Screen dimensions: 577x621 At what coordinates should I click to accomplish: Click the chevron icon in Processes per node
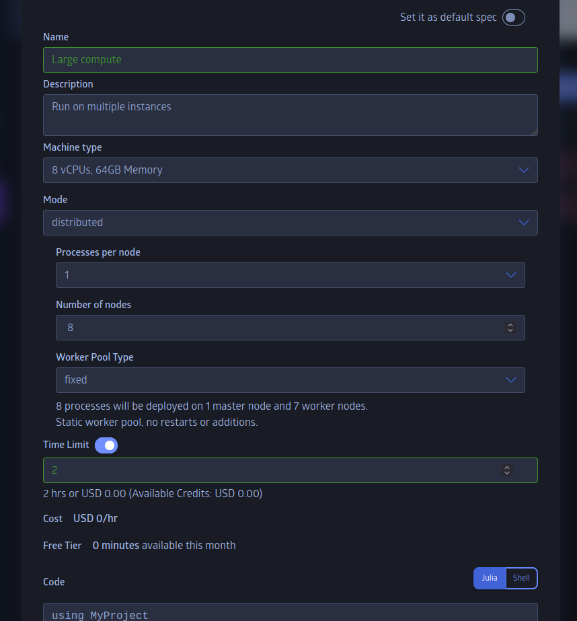511,275
